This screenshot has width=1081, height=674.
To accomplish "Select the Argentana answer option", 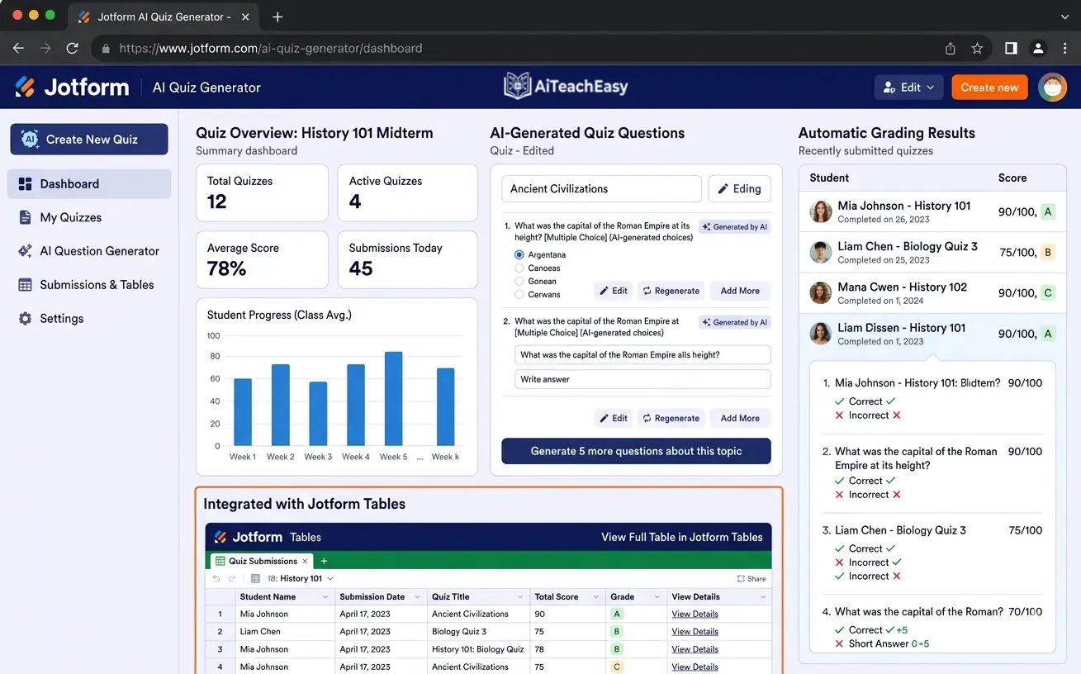I will coord(519,255).
